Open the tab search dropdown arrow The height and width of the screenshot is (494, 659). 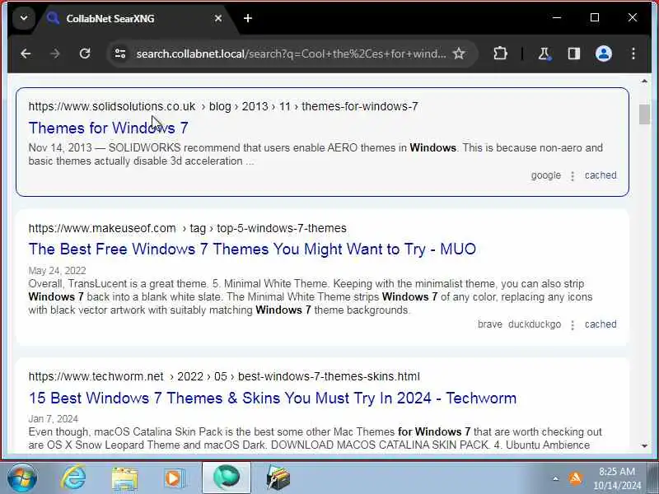coord(24,18)
